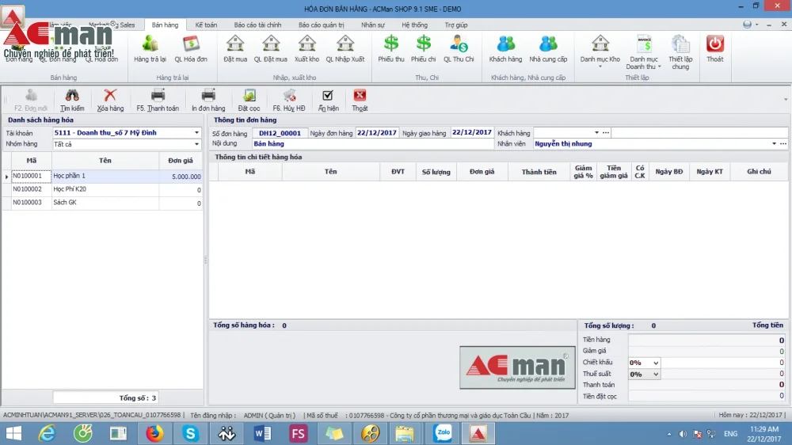Select Xuất kho ribbon icon
The image size is (792, 445).
coord(307,49)
